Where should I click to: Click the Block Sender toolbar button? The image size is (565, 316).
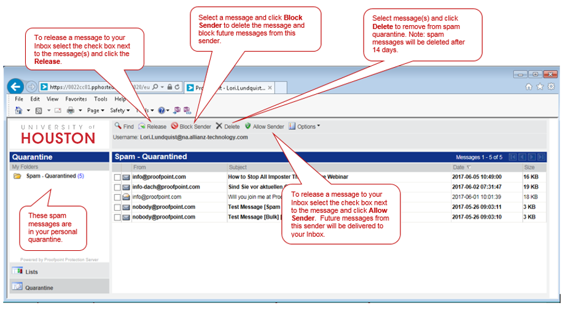(x=191, y=126)
